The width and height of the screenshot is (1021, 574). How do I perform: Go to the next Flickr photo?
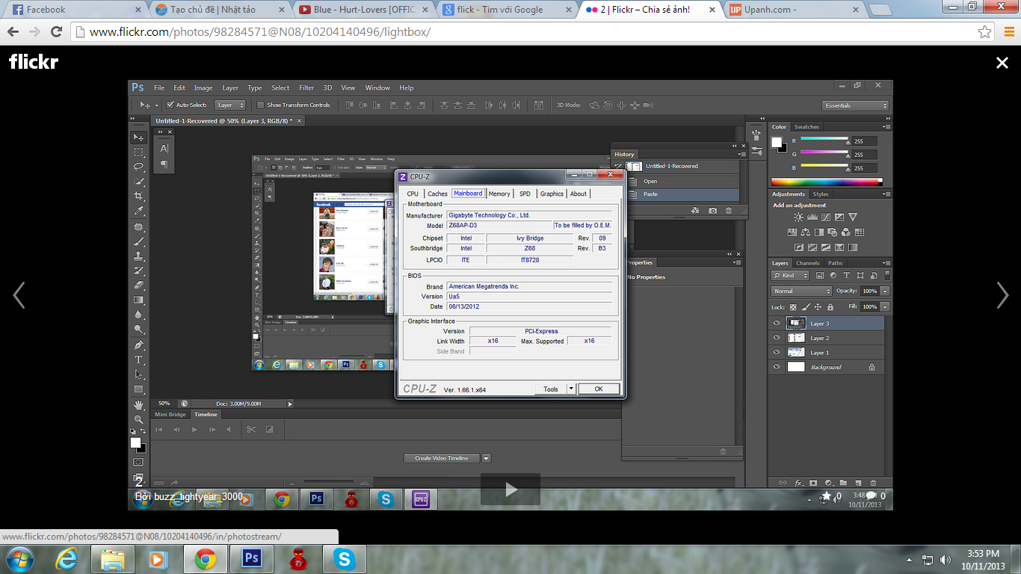(x=1002, y=295)
